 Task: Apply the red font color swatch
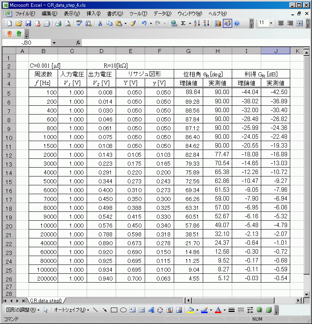pos(218,310)
